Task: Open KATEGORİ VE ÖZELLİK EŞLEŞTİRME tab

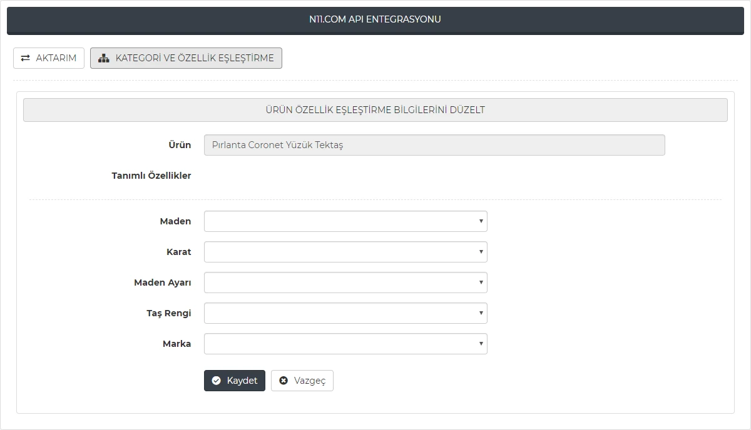Action: [x=186, y=58]
